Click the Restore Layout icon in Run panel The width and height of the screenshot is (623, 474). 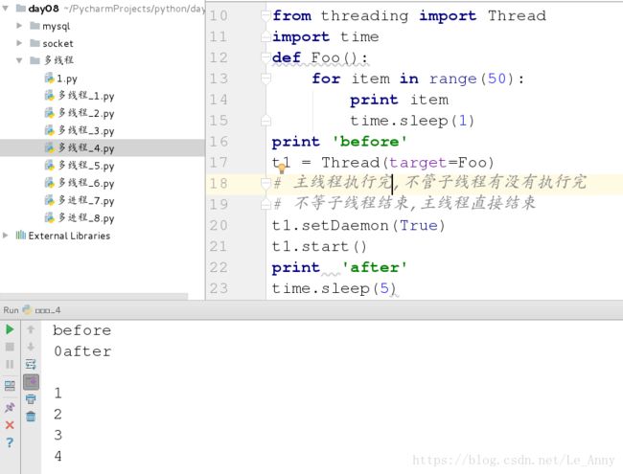click(10, 386)
